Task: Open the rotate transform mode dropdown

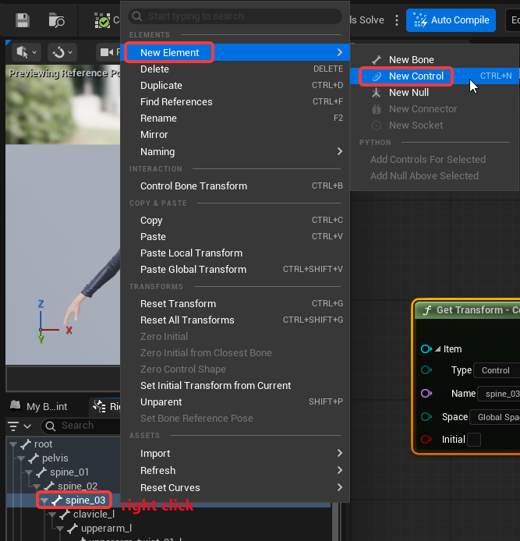Action: coord(62,52)
